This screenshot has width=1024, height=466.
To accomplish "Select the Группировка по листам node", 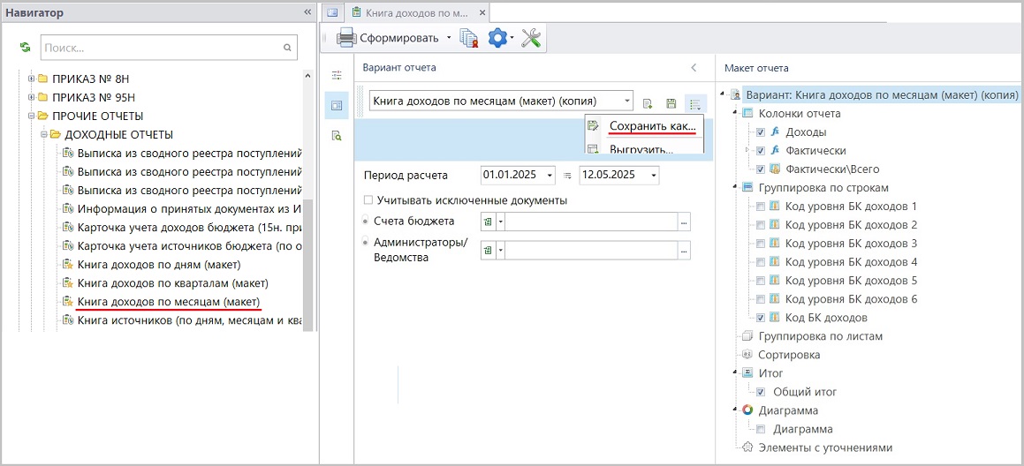I will tap(820, 337).
